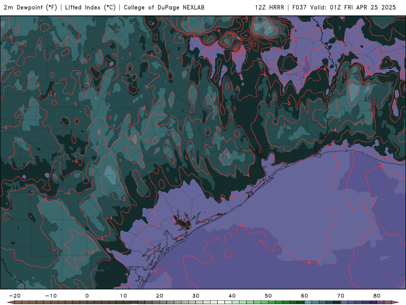Click the "12Z HRRR" model run label

pos(269,8)
